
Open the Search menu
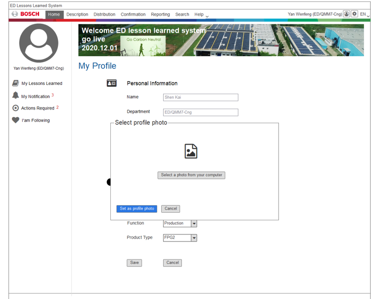coord(182,14)
